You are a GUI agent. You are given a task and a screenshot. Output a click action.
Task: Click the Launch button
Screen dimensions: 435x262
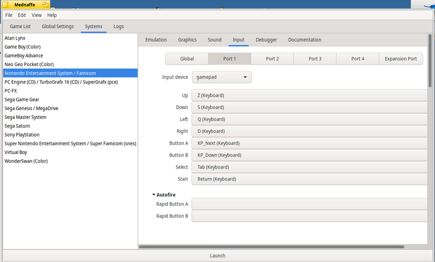coord(217,255)
